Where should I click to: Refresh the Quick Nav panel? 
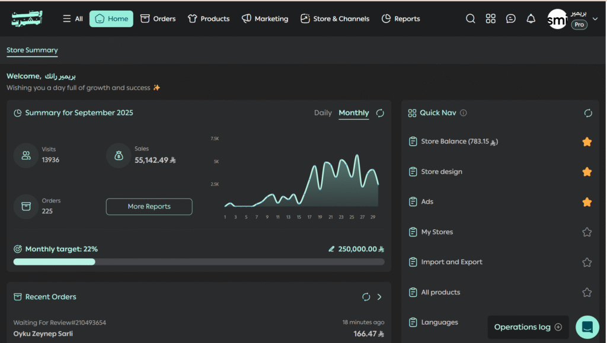pyautogui.click(x=588, y=113)
